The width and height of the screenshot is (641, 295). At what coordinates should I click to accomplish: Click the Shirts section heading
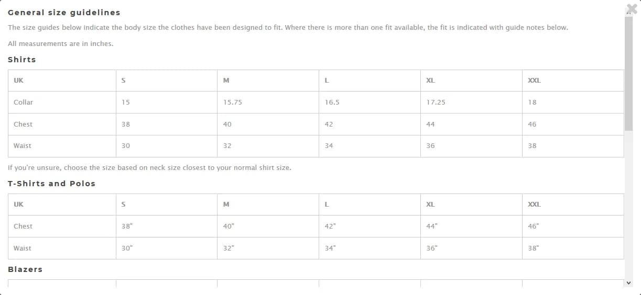(22, 60)
